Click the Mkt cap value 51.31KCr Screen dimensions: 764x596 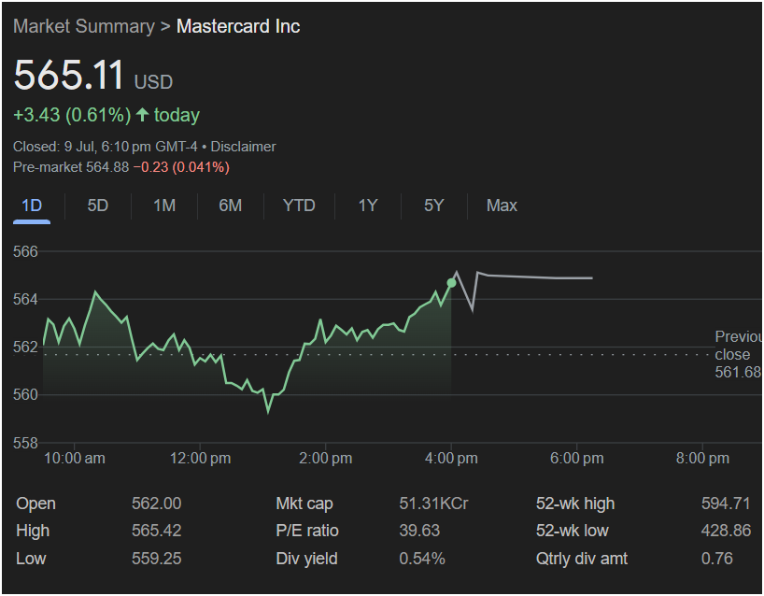[x=433, y=504]
